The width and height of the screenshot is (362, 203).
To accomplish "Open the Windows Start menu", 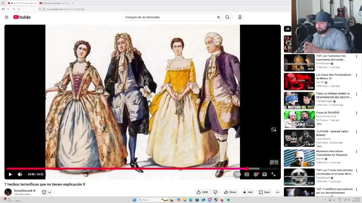I will click(x=134, y=200).
